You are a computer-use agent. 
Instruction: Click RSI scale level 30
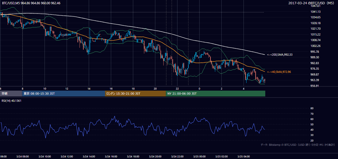312,135
